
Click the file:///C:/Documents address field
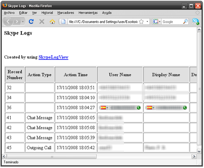pyautogui.click(x=103, y=22)
